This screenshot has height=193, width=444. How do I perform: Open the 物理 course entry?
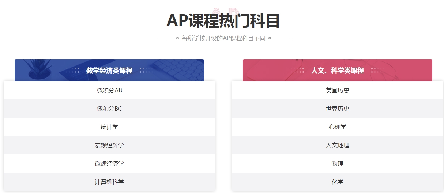(338, 163)
